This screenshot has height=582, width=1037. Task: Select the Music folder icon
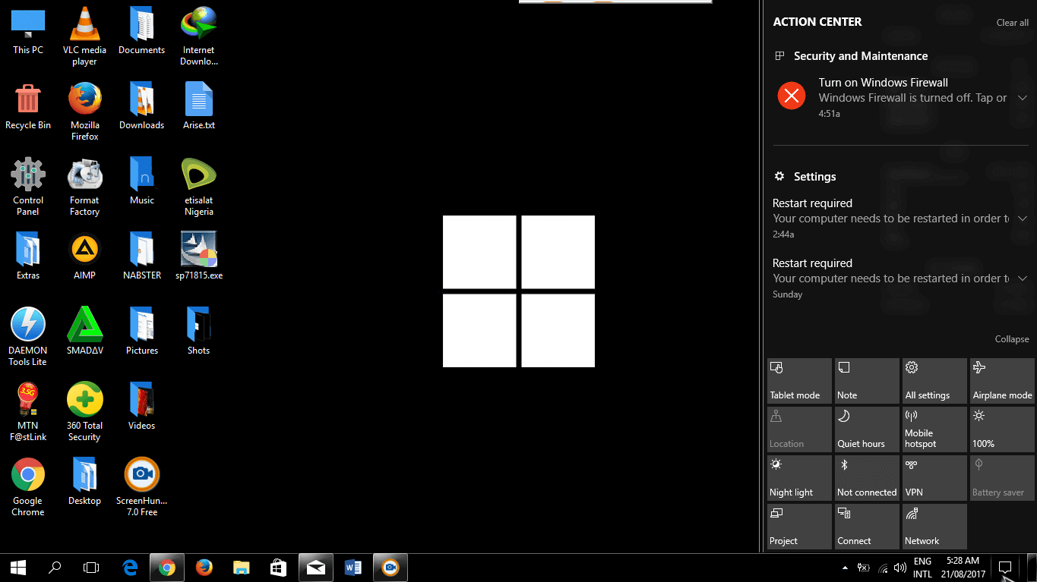coord(141,181)
